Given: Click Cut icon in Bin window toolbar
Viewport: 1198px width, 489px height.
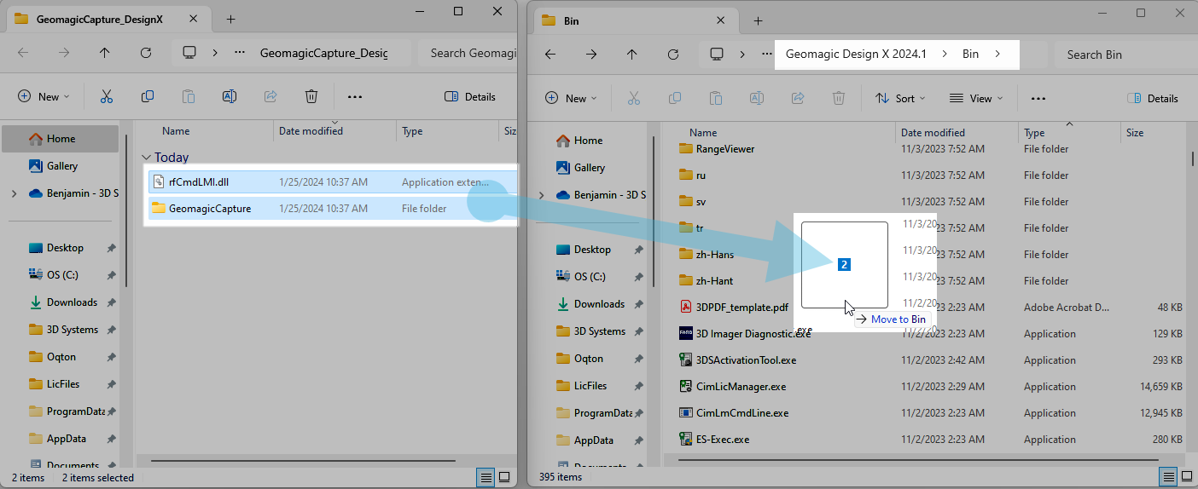Looking at the screenshot, I should pos(634,98).
